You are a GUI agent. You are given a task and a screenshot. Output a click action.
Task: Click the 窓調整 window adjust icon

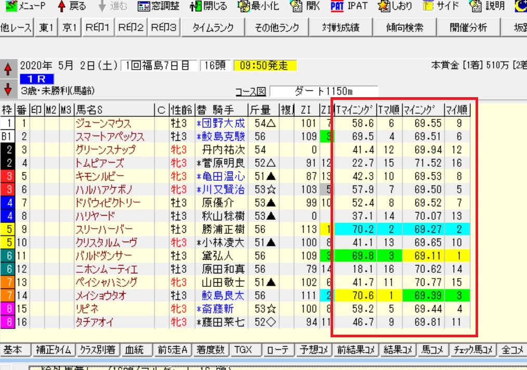[x=143, y=6]
